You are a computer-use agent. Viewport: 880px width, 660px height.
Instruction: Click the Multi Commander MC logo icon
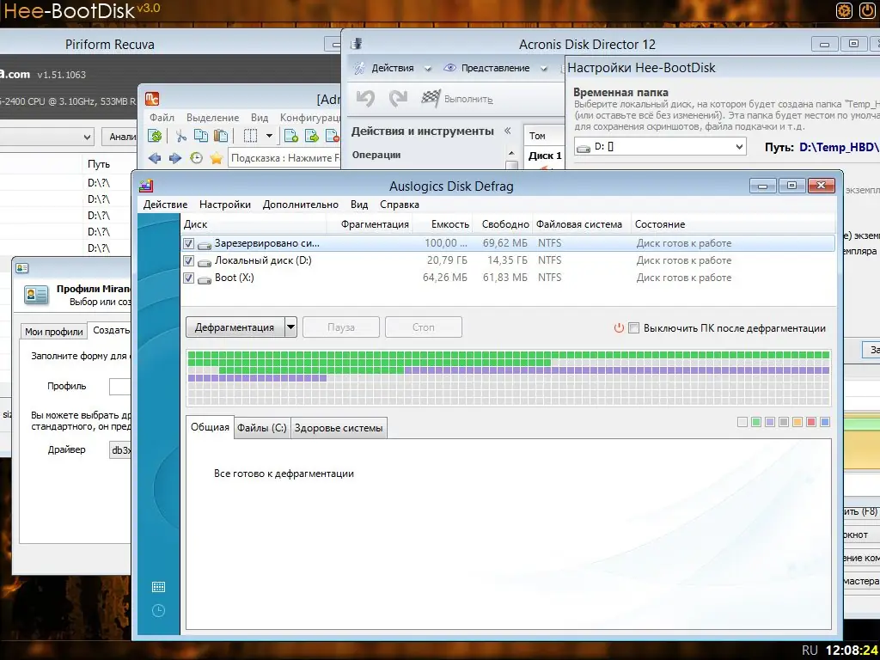[x=152, y=99]
